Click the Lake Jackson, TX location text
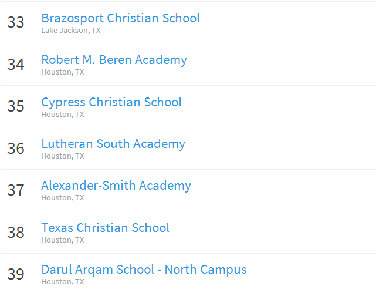The width and height of the screenshot is (376, 296). pyautogui.click(x=70, y=31)
